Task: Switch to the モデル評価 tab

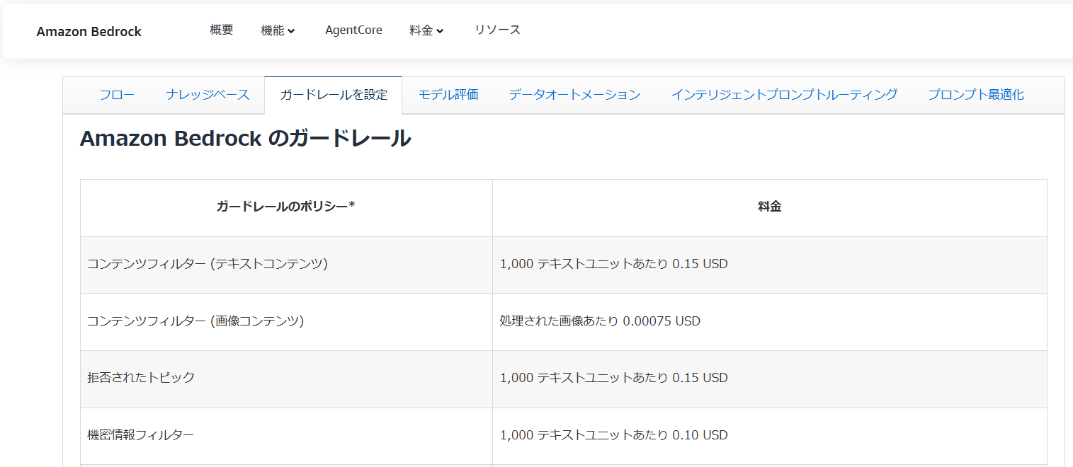Action: coord(448,95)
